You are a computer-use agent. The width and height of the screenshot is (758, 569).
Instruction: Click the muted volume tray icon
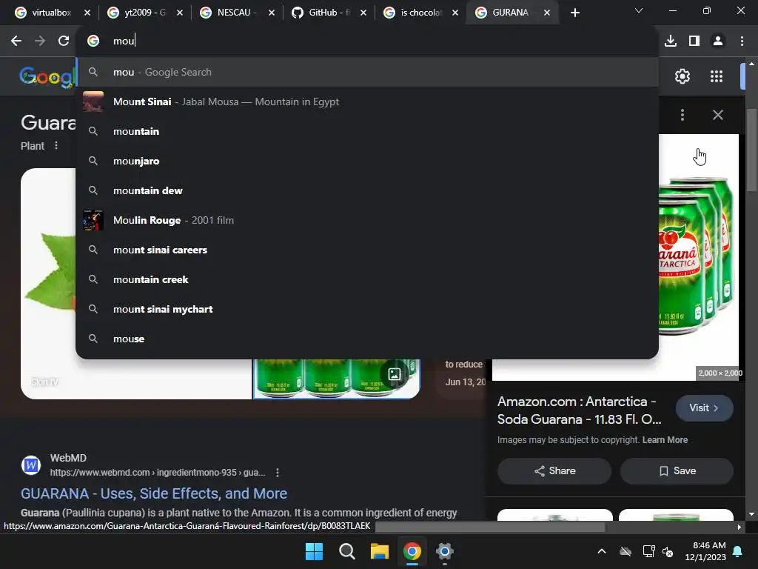tap(668, 551)
